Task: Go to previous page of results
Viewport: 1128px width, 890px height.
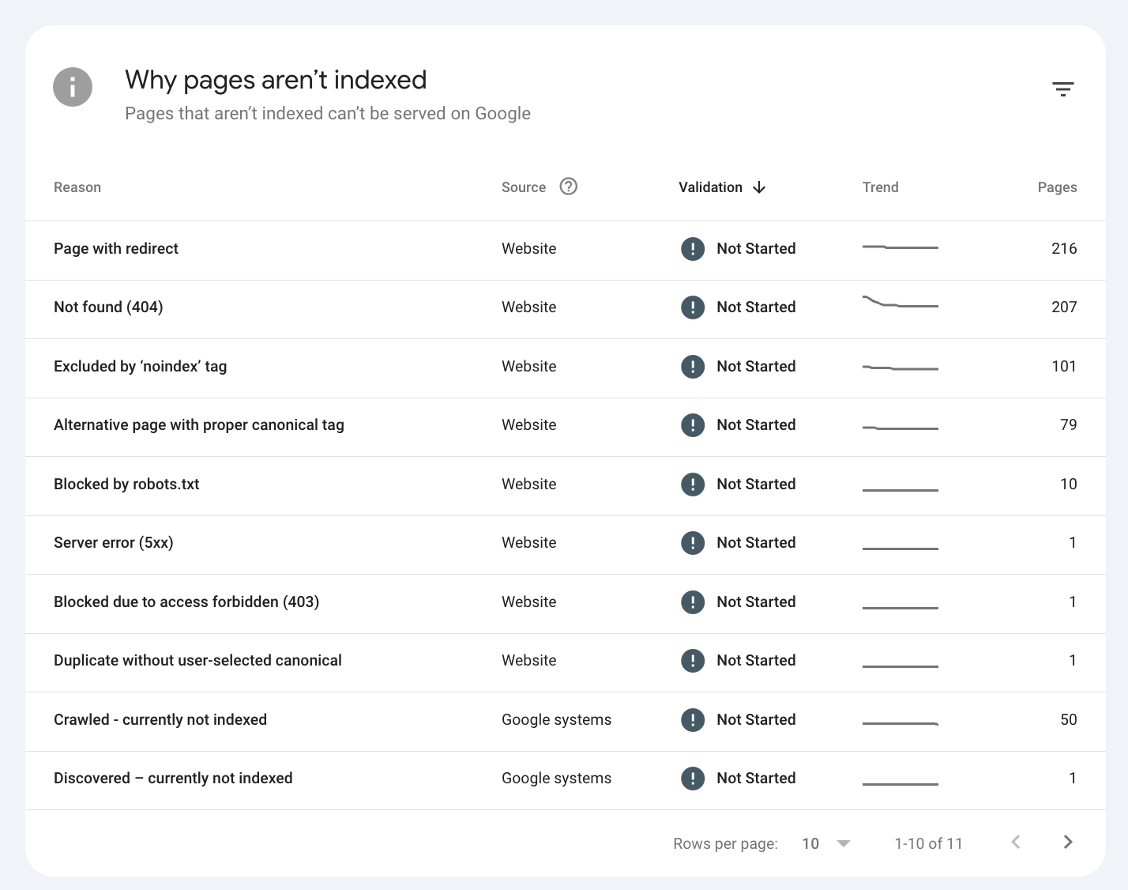Action: click(1016, 842)
